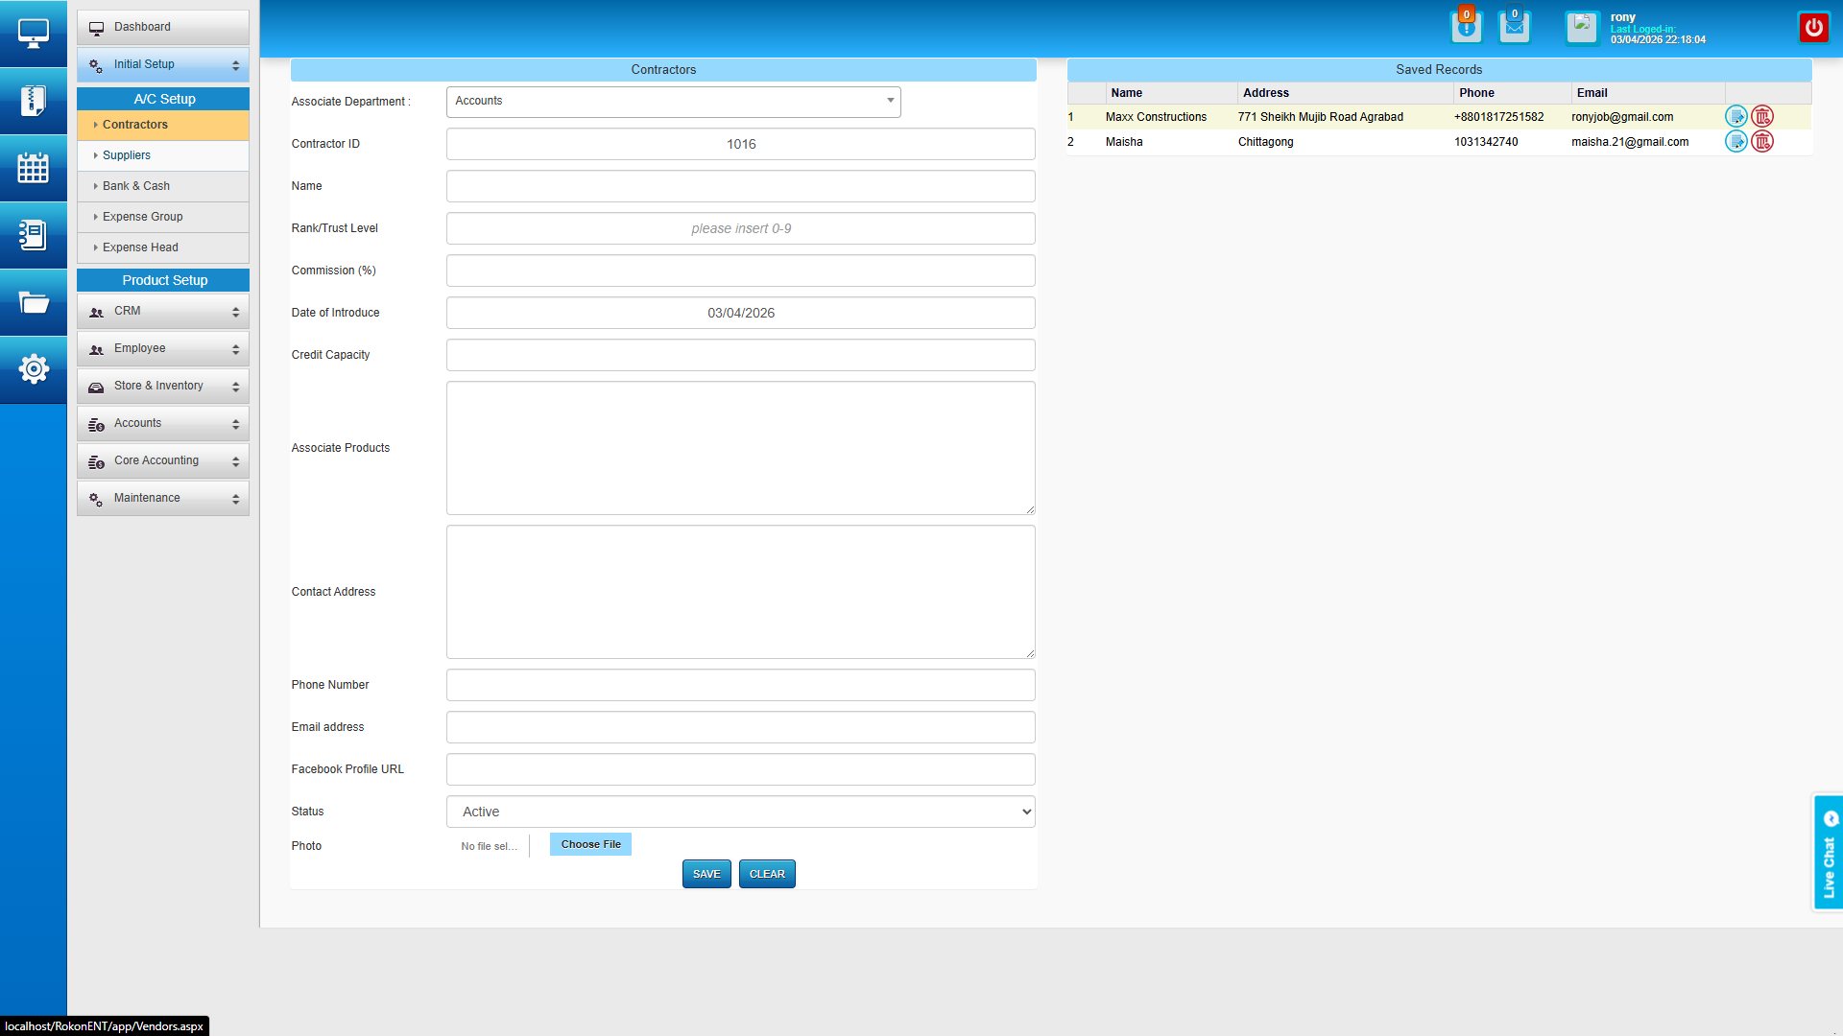This screenshot has width=1843, height=1036.
Task: Edit the Maxx Constructions record
Action: point(1735,117)
